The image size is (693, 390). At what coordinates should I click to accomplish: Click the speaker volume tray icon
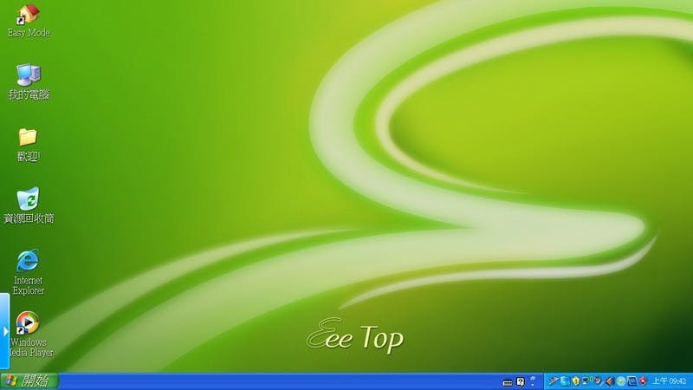[611, 381]
